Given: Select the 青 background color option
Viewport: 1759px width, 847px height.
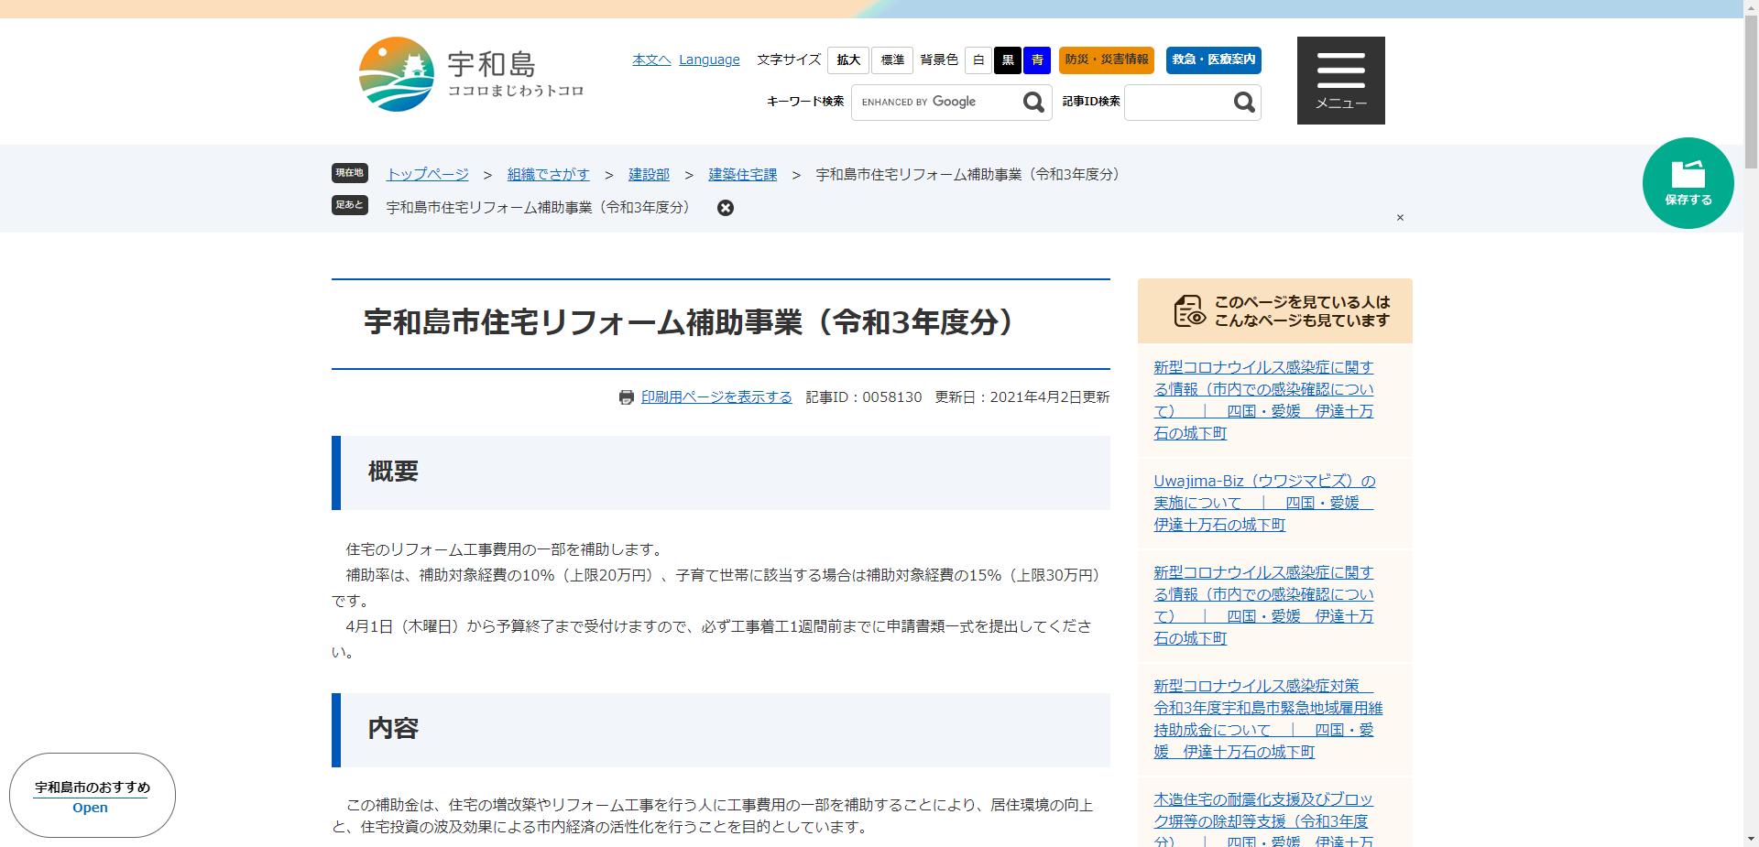Looking at the screenshot, I should 1035,60.
